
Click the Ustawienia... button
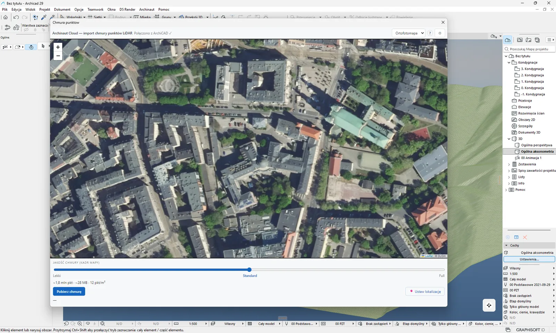(x=529, y=259)
